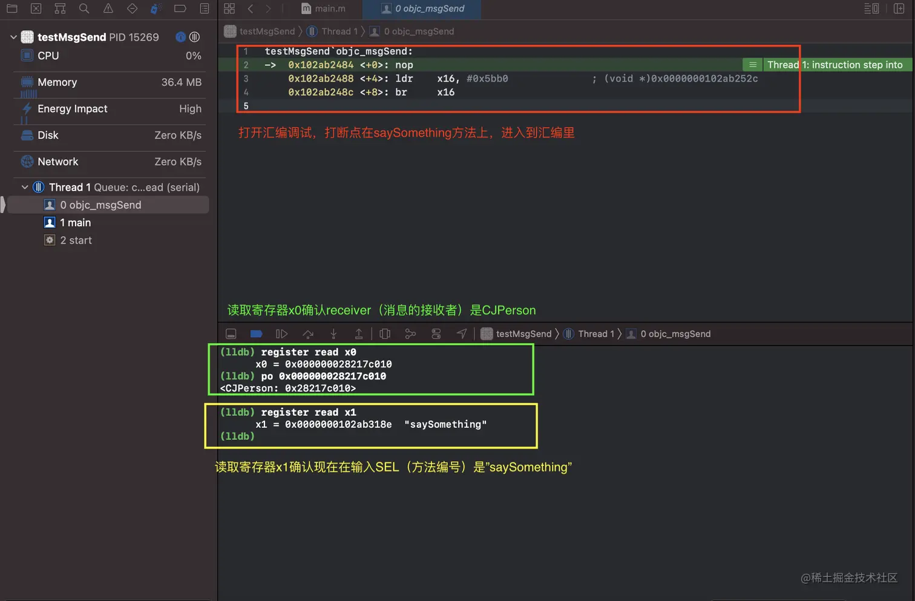Click line number 3 gutter
Image resolution: width=915 pixels, height=601 pixels.
pyautogui.click(x=246, y=79)
